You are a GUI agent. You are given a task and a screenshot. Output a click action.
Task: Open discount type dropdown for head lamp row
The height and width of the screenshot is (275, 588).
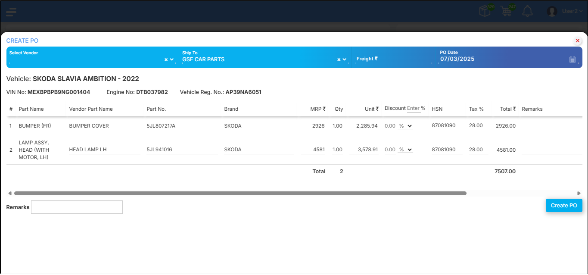(x=405, y=150)
